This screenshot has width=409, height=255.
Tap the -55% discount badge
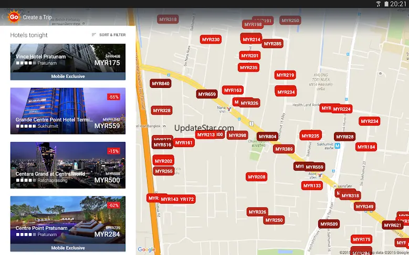coord(113,97)
